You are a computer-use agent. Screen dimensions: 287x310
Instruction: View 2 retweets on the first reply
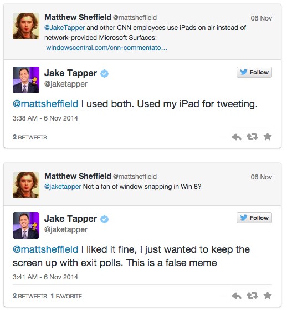click(30, 137)
